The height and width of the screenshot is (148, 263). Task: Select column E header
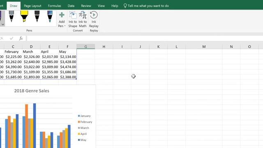49,46
